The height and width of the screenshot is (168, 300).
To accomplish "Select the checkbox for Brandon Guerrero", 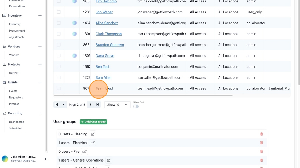I will pyautogui.click(x=59, y=45).
